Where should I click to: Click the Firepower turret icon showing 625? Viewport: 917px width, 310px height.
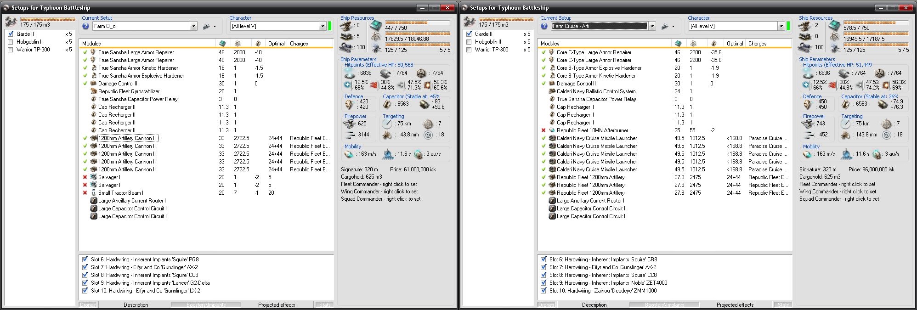click(349, 124)
